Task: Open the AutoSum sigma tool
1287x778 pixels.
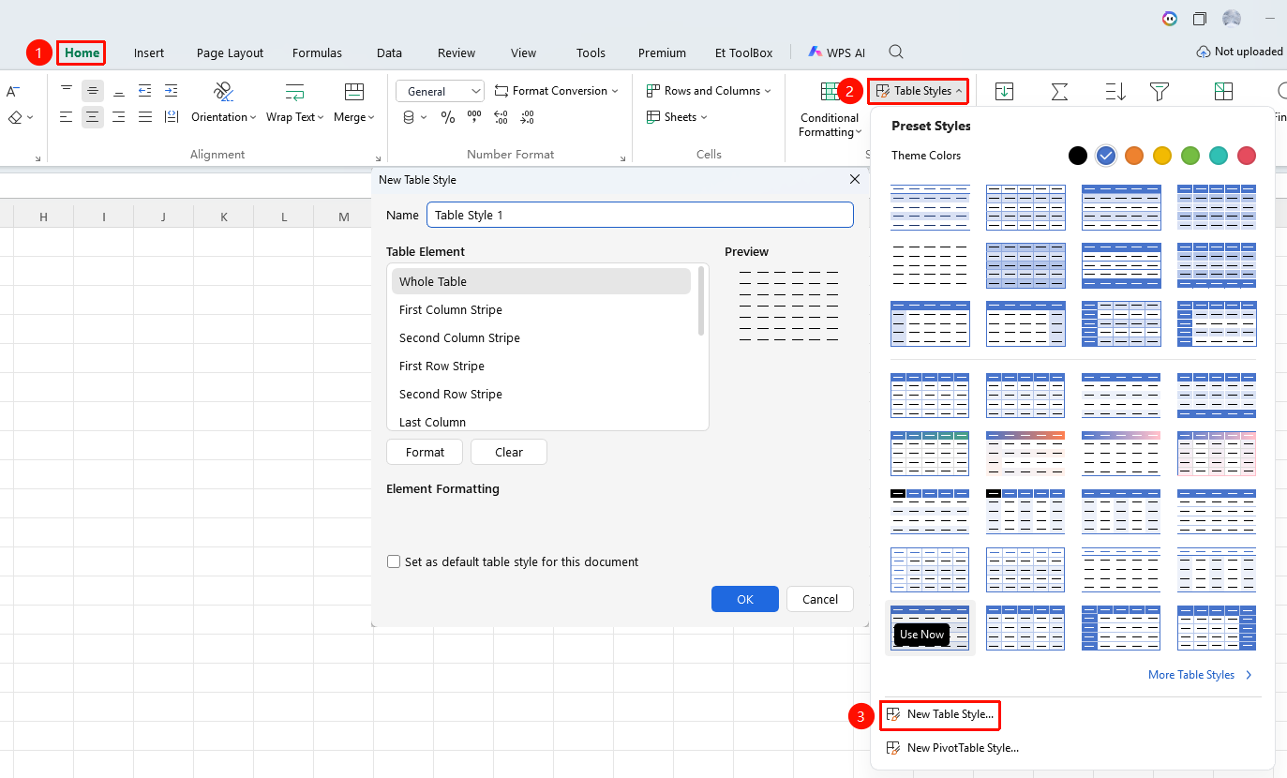Action: pos(1059,91)
